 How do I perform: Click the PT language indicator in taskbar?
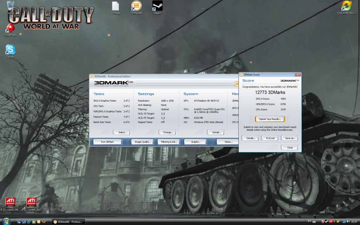pyautogui.click(x=309, y=221)
